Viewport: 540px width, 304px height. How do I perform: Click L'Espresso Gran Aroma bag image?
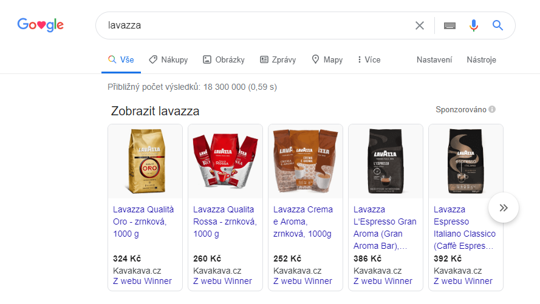[386, 161]
